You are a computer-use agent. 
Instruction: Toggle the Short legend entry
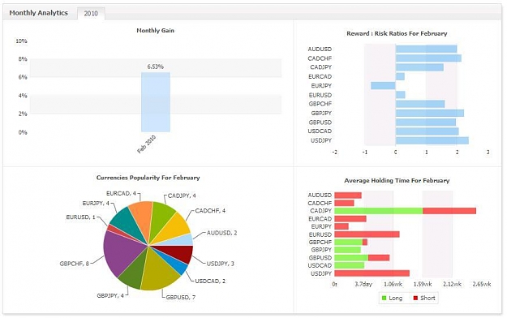[x=424, y=298]
